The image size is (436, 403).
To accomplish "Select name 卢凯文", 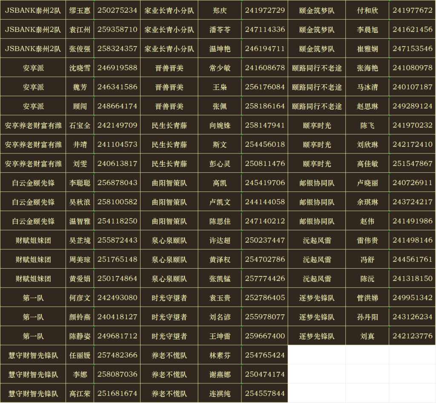I will tap(220, 202).
